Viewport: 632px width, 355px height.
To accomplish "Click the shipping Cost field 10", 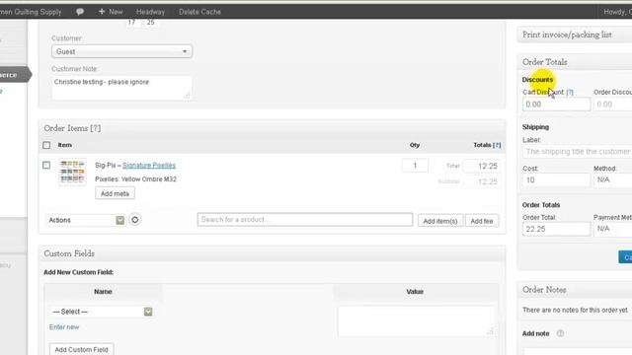I will tap(556, 179).
